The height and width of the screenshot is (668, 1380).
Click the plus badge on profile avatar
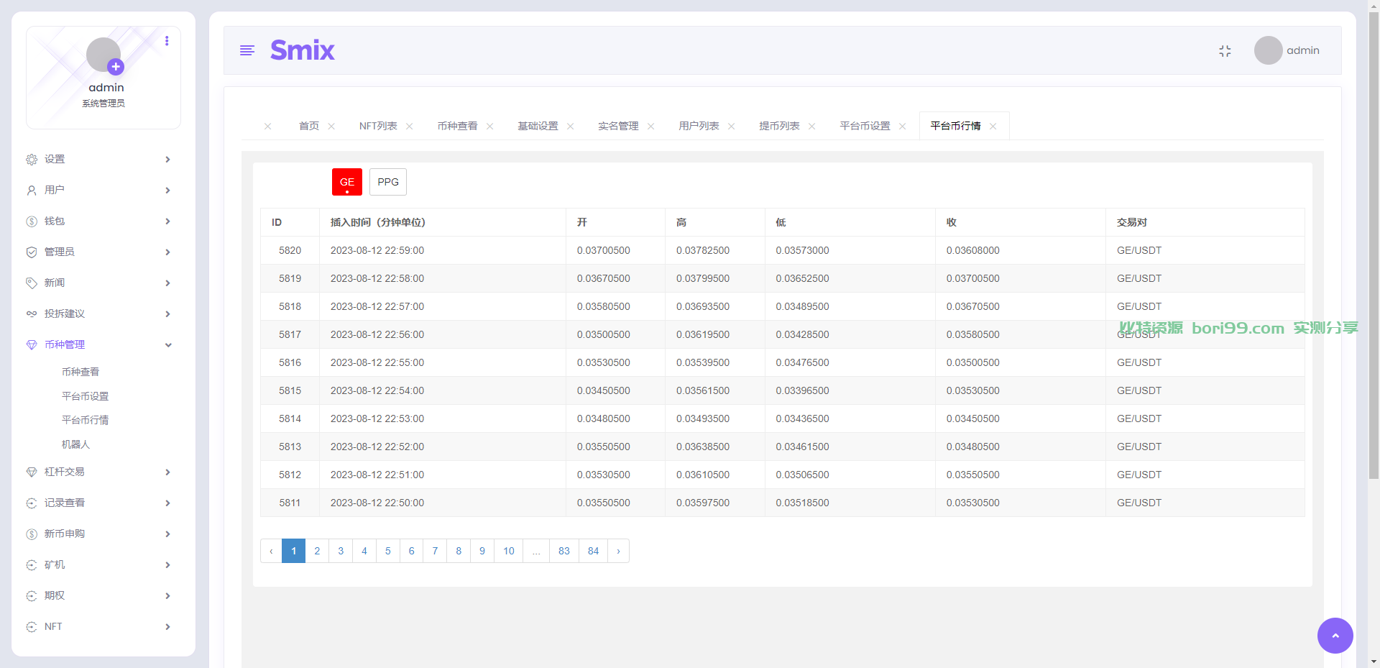pos(116,67)
